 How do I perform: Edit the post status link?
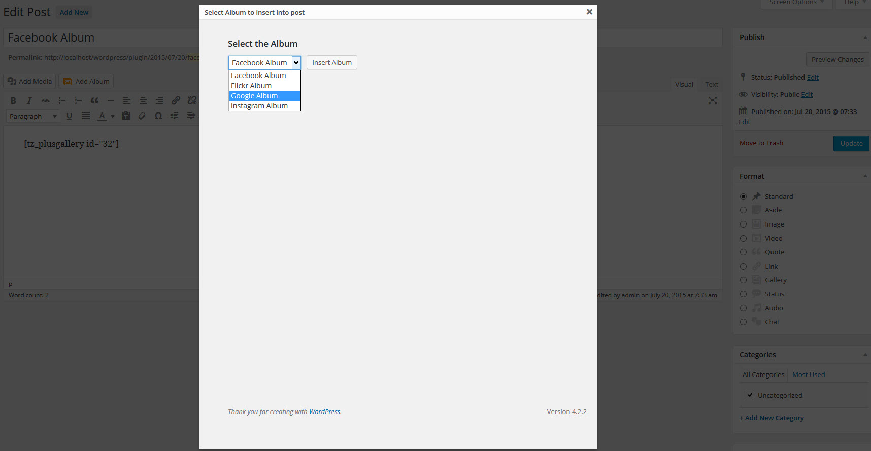[813, 77]
